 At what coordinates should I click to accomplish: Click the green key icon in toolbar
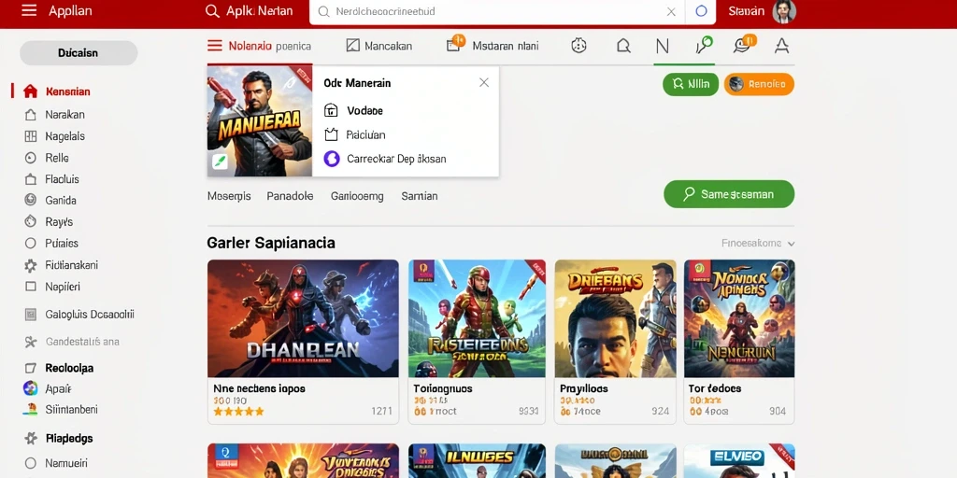(x=704, y=45)
